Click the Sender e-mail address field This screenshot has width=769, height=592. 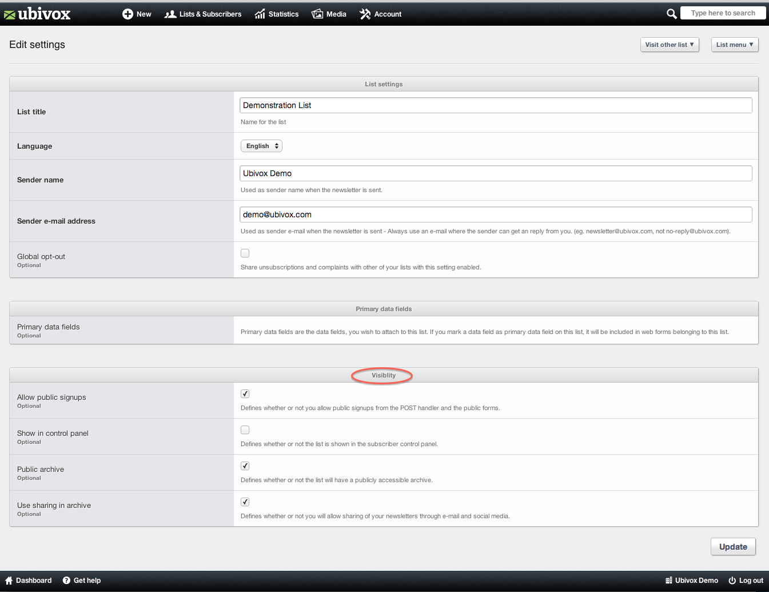pos(496,214)
